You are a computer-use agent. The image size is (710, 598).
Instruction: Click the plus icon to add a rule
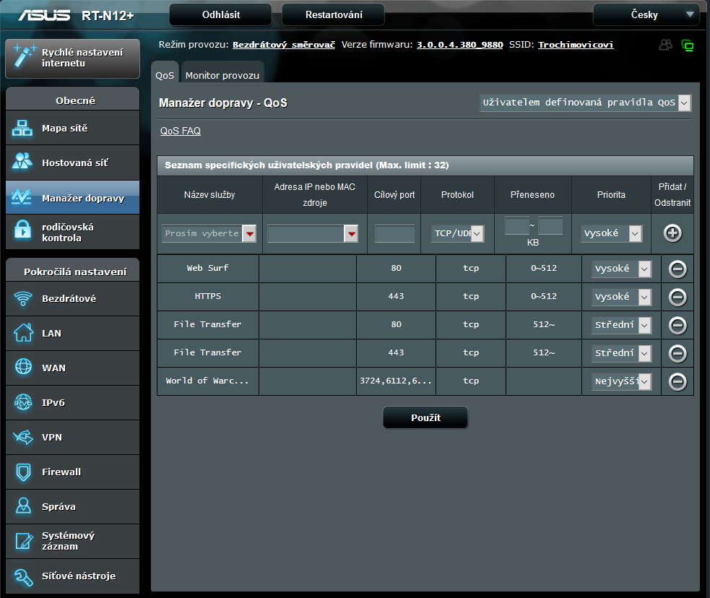[672, 233]
